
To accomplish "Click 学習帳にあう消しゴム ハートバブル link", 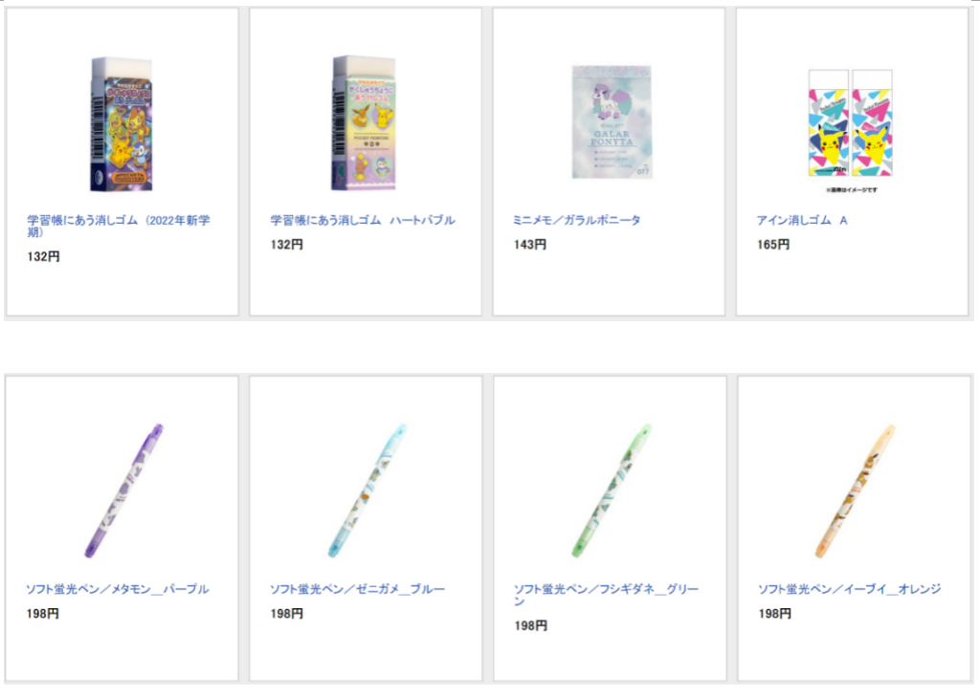I will tap(363, 220).
